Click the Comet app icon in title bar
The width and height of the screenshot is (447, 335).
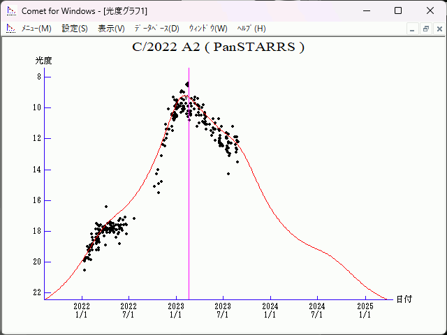coord(12,11)
